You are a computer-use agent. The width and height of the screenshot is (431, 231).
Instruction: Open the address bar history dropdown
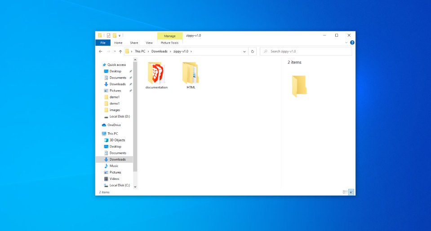coord(244,52)
